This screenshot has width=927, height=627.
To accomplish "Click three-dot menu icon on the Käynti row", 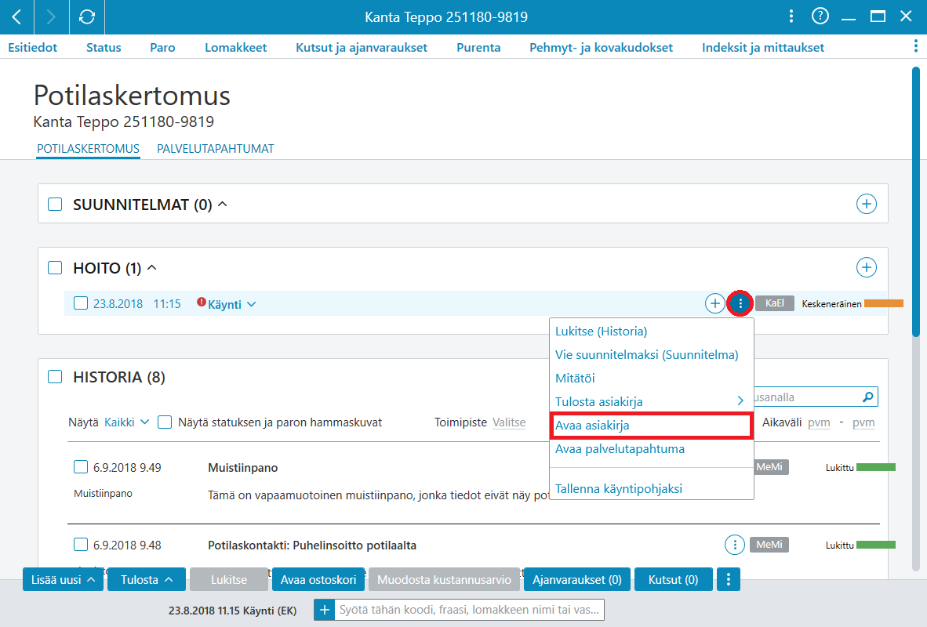I will click(x=740, y=304).
